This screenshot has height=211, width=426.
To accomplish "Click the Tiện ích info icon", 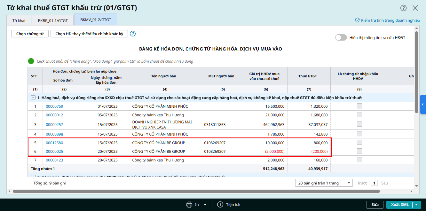I will [220, 205].
